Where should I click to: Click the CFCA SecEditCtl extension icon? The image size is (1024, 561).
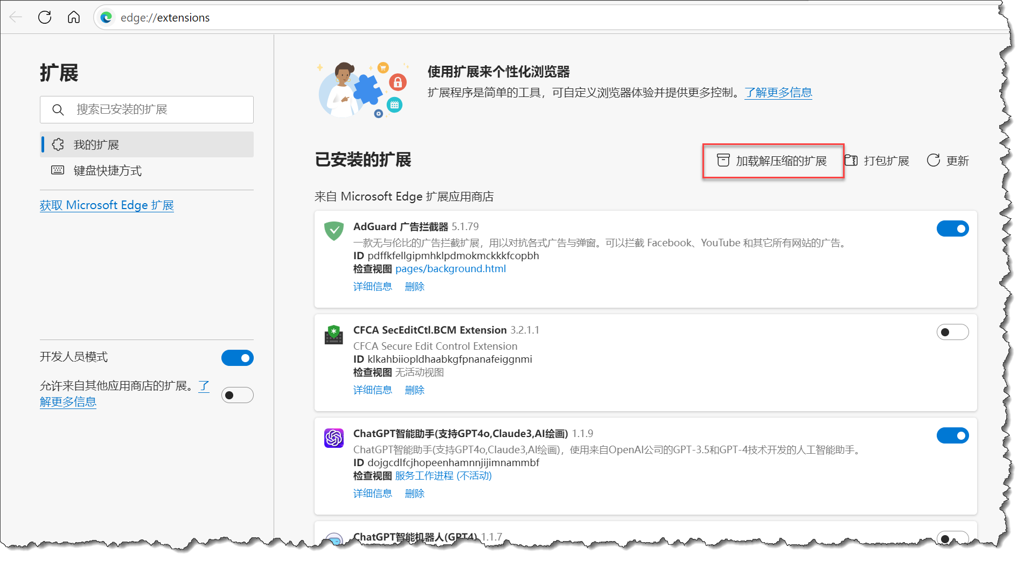[334, 335]
